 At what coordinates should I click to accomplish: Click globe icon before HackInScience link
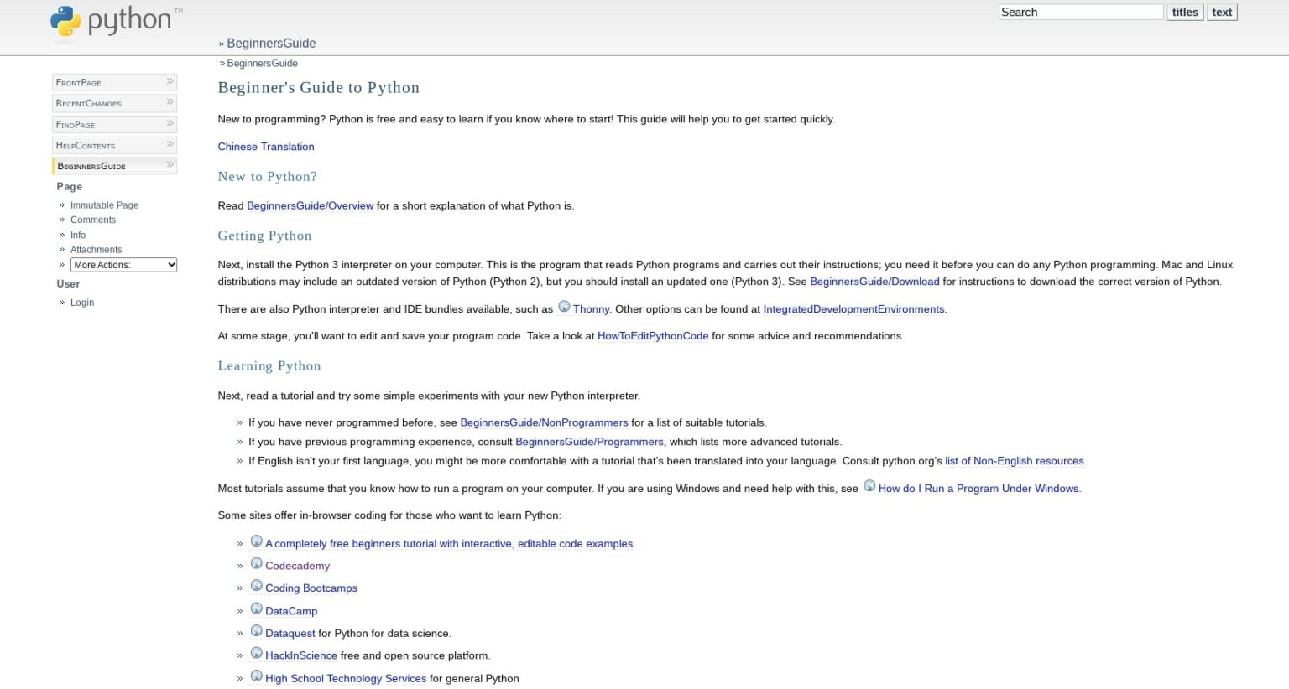click(x=257, y=654)
